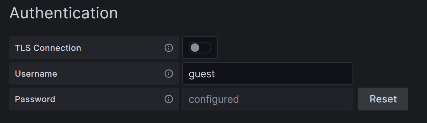Click the word guest in the Username box

pos(202,74)
